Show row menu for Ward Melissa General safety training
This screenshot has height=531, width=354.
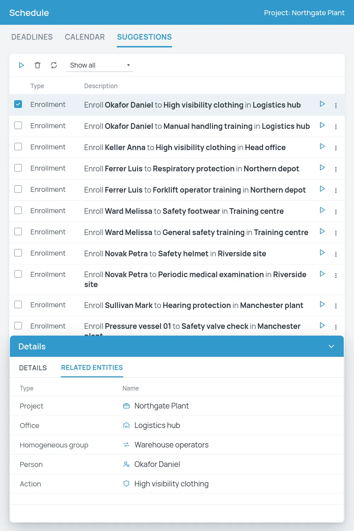click(x=336, y=233)
